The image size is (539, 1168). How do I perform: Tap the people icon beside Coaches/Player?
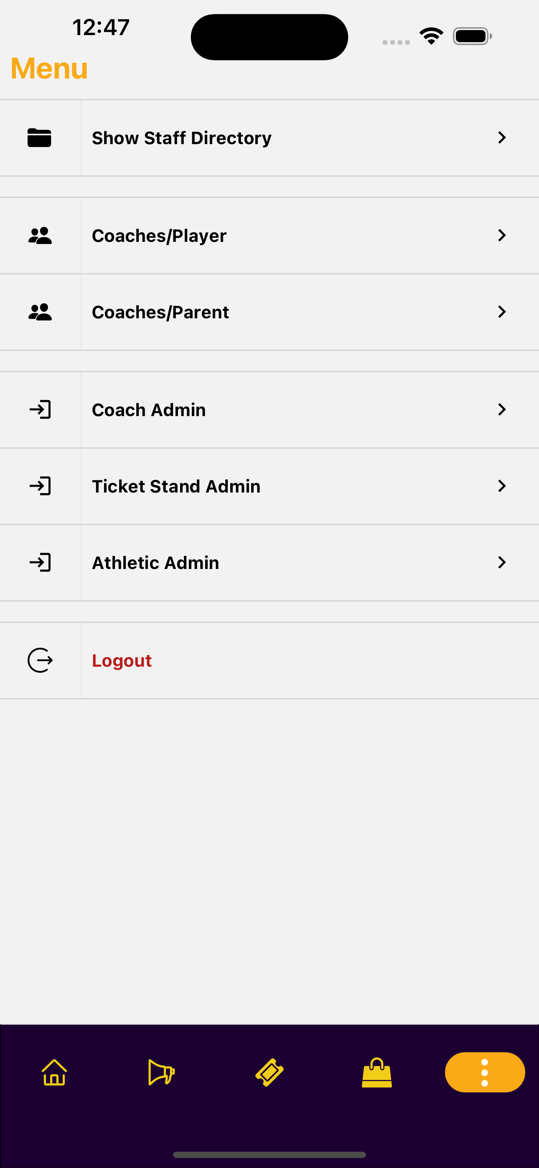pyautogui.click(x=40, y=236)
